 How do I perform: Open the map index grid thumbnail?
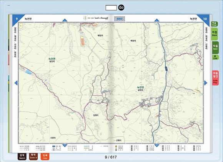point(120,19)
